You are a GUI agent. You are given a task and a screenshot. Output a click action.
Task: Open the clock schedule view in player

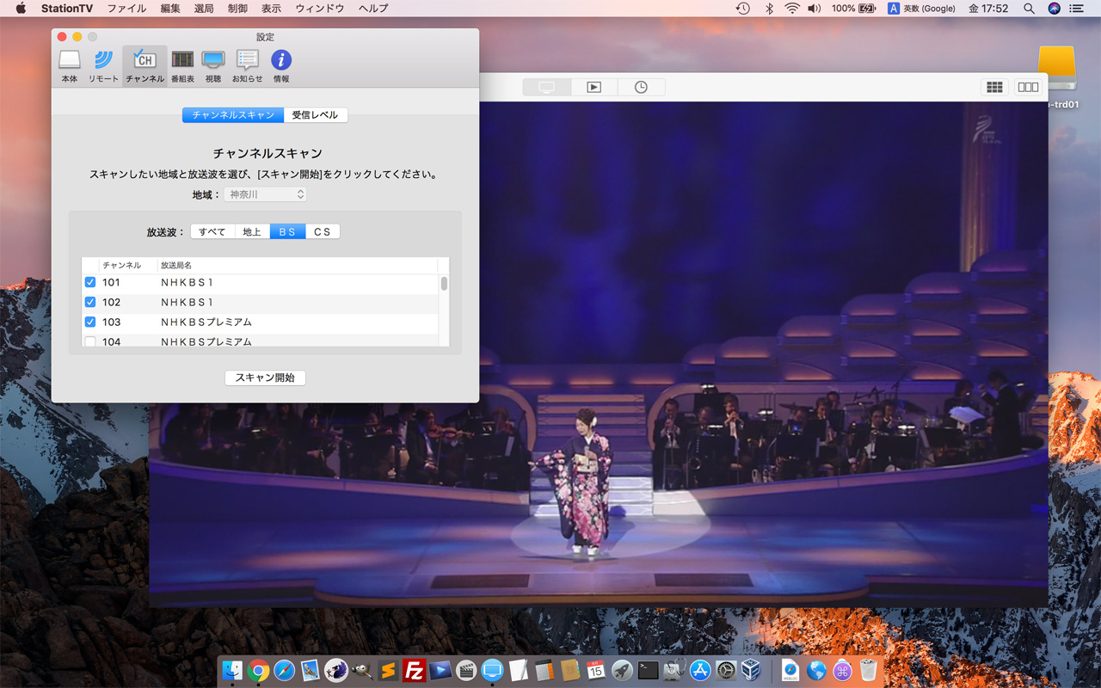pos(641,87)
